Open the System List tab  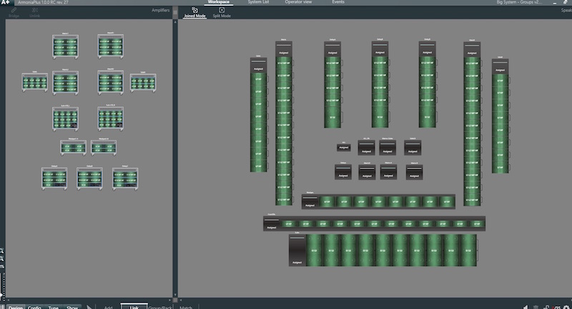coord(258,3)
